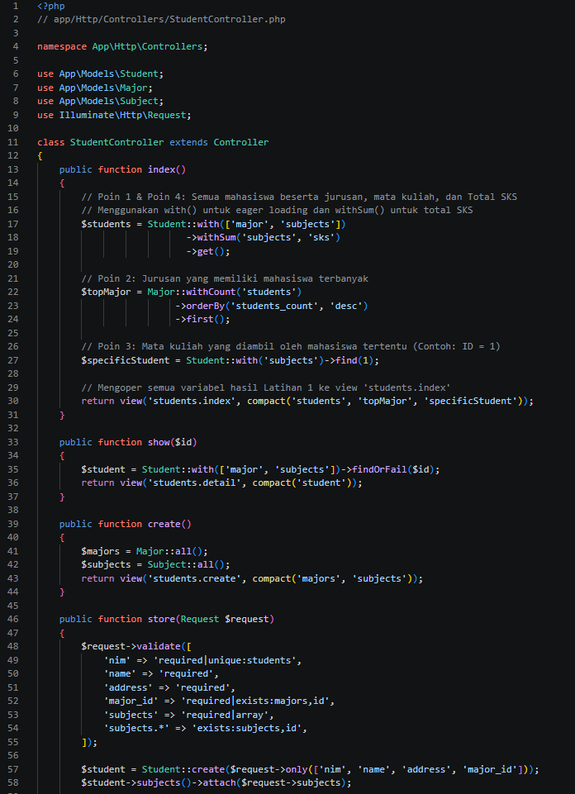The image size is (575, 794).
Task: Click the $request->validate([ line
Action: (x=136, y=647)
